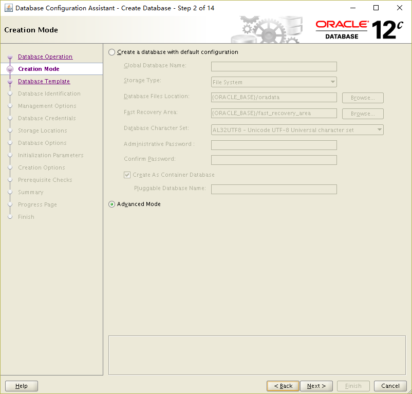412x394 pixels.
Task: Click the Confirm Password field
Action: (274, 160)
